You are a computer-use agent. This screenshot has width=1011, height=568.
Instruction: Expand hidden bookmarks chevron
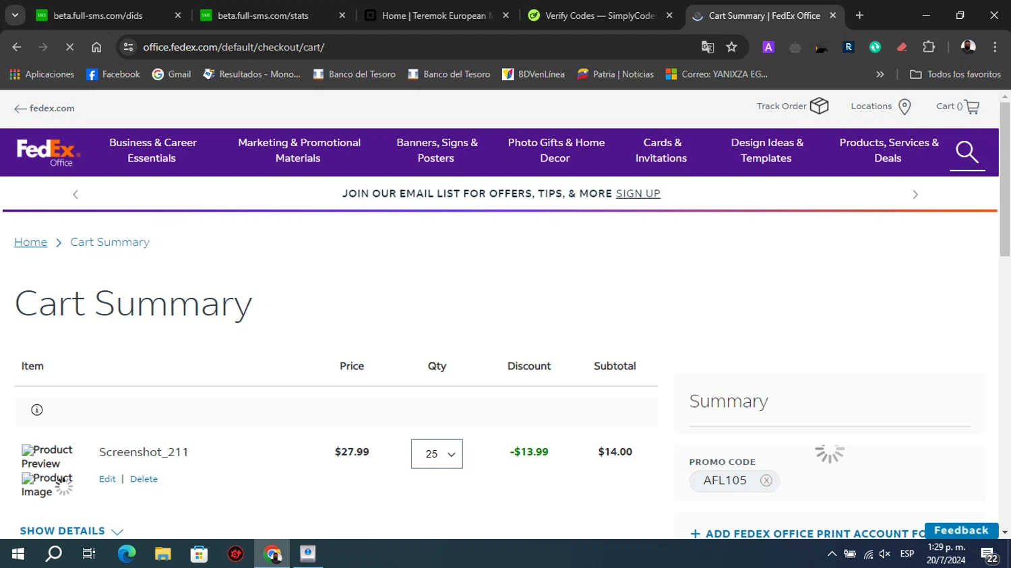[x=880, y=74]
